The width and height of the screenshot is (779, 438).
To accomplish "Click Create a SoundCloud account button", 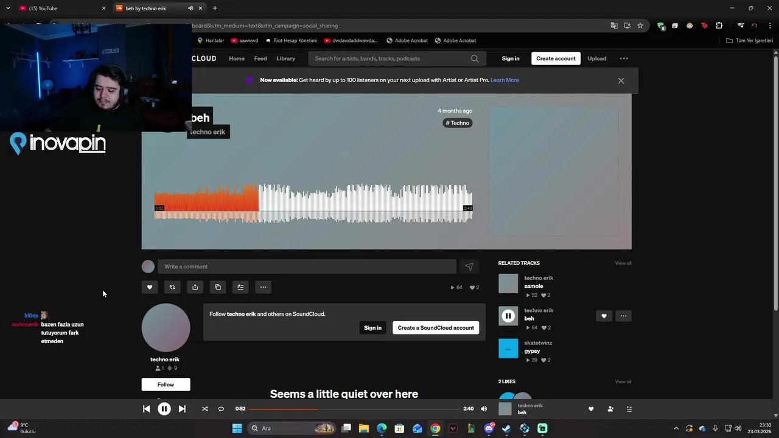I will pyautogui.click(x=436, y=328).
